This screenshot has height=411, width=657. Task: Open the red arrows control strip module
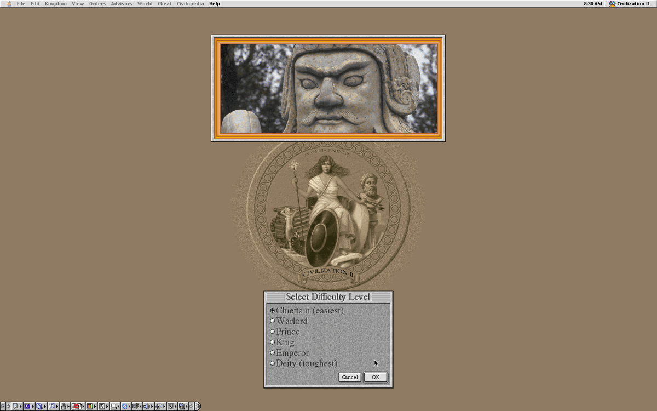pyautogui.click(x=77, y=407)
